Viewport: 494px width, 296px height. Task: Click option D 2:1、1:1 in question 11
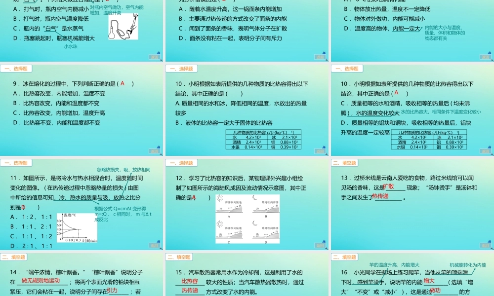(31, 246)
